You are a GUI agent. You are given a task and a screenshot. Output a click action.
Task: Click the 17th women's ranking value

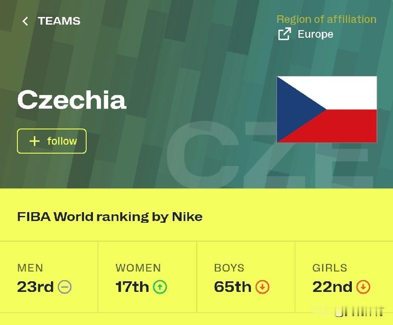click(x=132, y=287)
